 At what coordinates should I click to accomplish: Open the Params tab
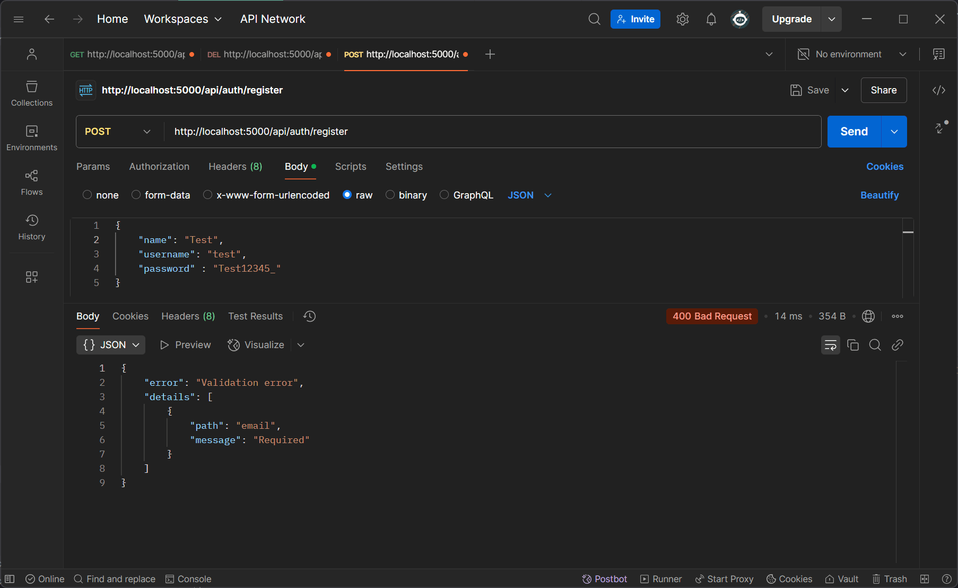coord(93,167)
